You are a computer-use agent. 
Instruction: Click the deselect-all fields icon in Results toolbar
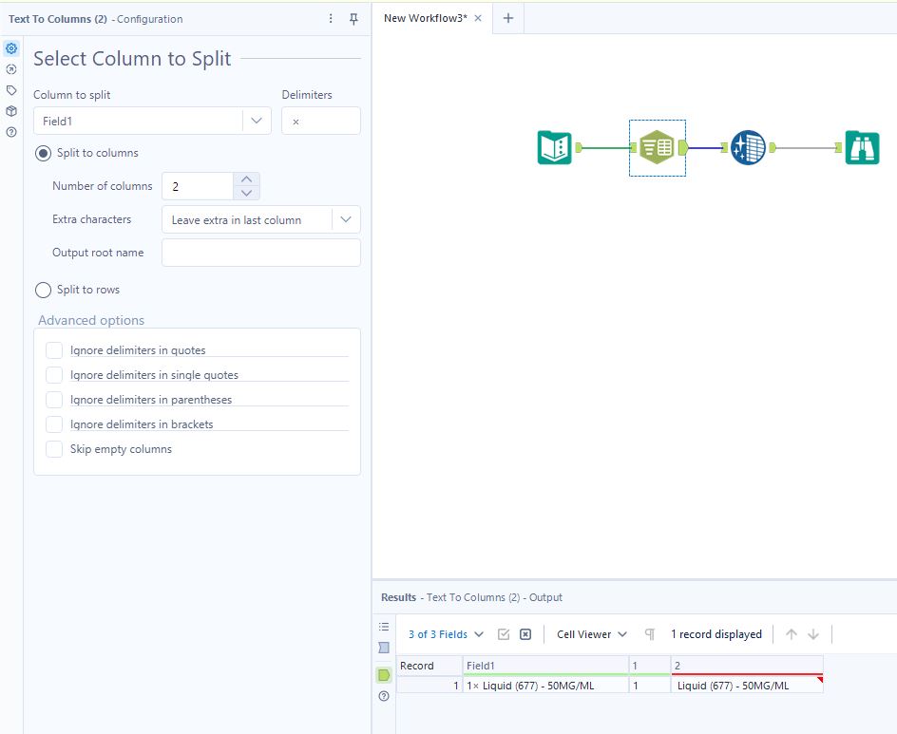[525, 633]
